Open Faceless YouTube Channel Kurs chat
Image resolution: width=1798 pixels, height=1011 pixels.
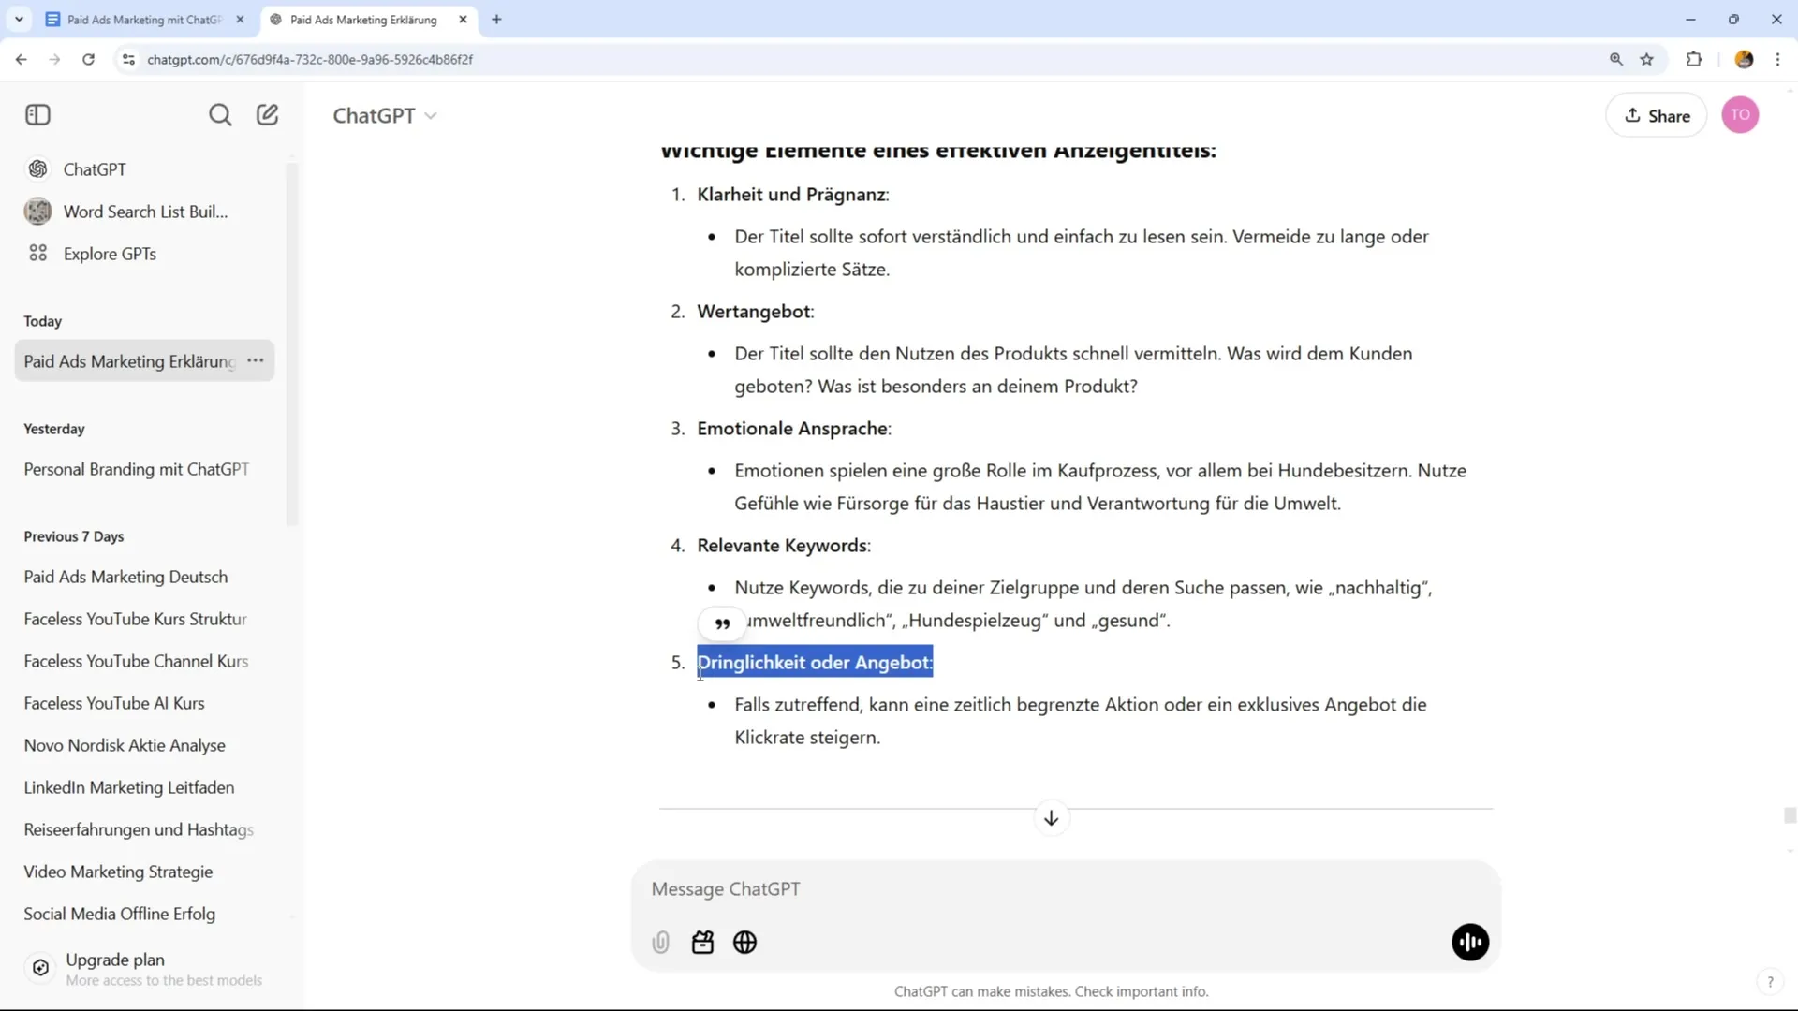tap(145, 661)
